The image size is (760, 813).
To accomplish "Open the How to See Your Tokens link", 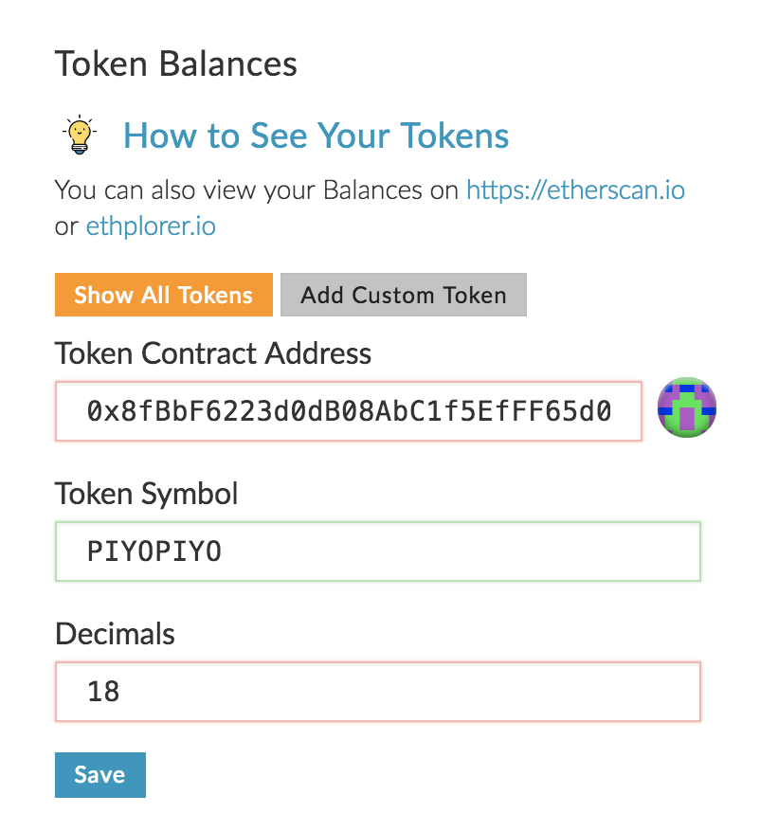I will point(316,135).
